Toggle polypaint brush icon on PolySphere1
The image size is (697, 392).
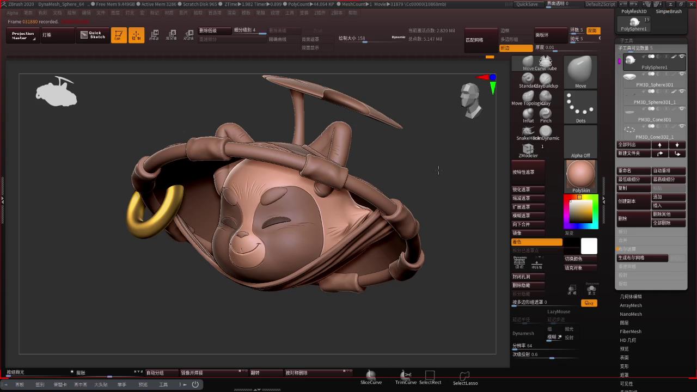click(674, 57)
